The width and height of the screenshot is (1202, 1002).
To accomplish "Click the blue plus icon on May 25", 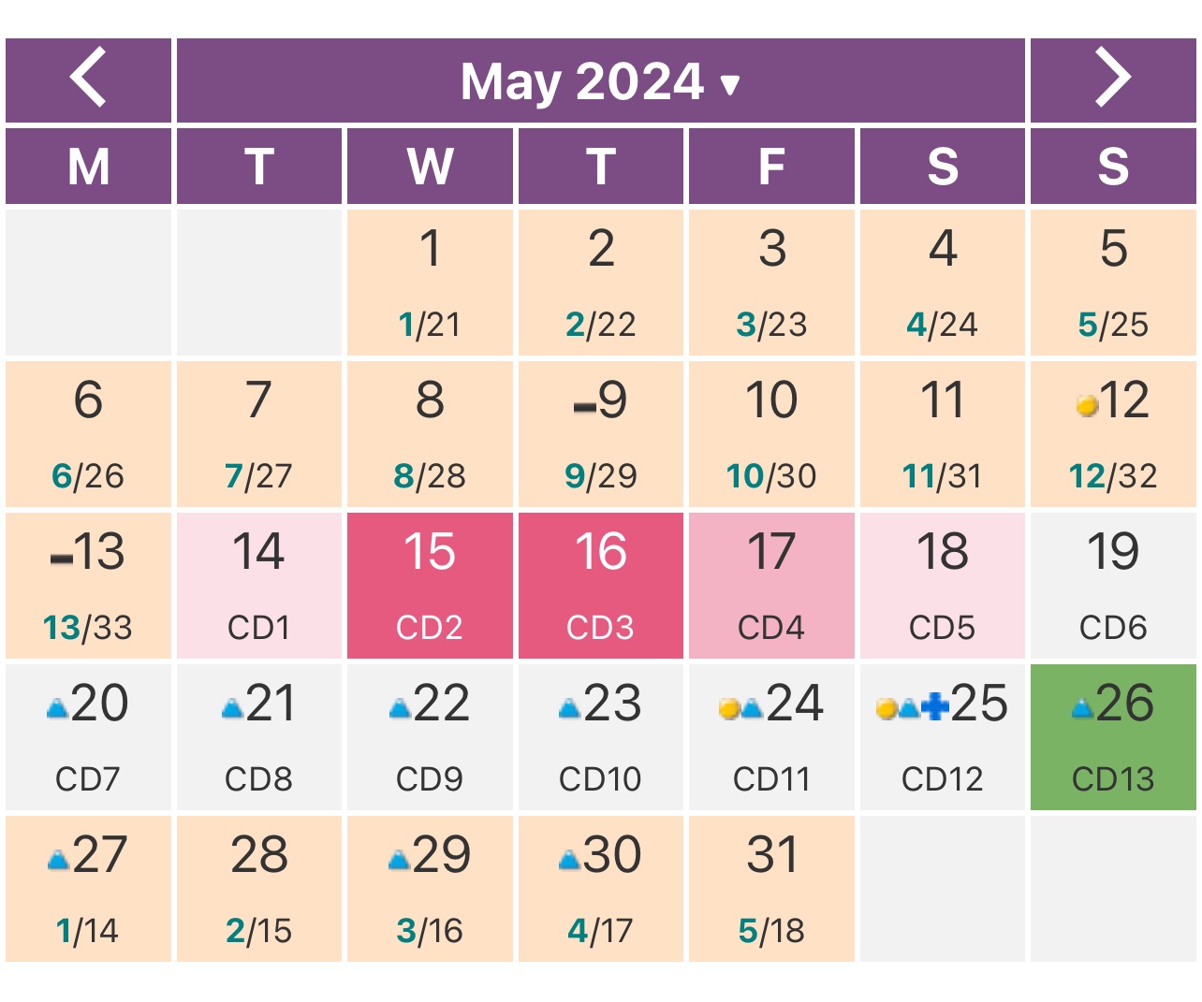I will [x=935, y=708].
